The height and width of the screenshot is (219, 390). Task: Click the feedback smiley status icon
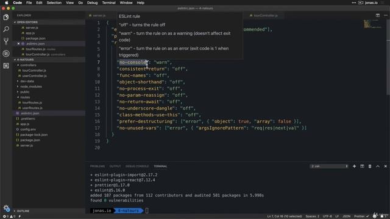(x=375, y=217)
